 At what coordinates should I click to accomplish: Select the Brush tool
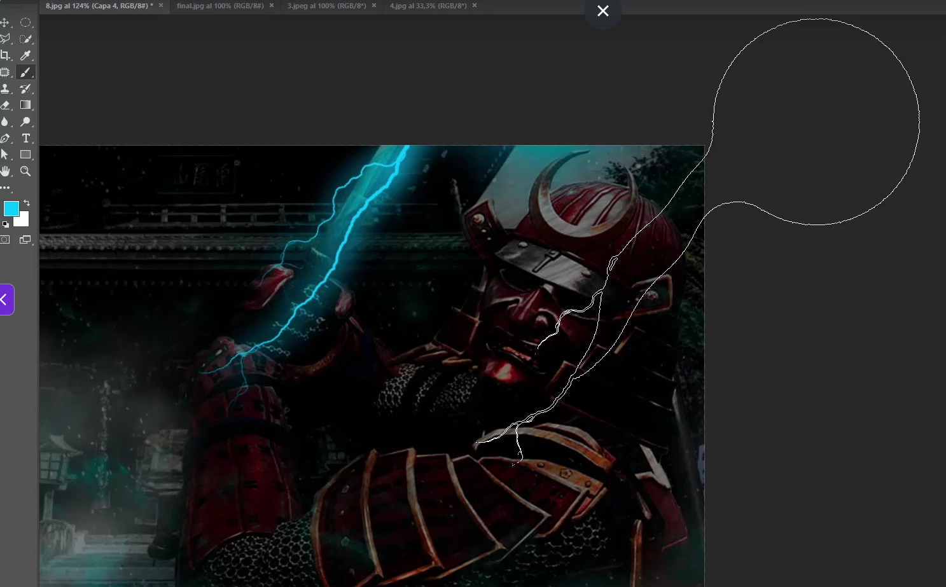(x=25, y=72)
